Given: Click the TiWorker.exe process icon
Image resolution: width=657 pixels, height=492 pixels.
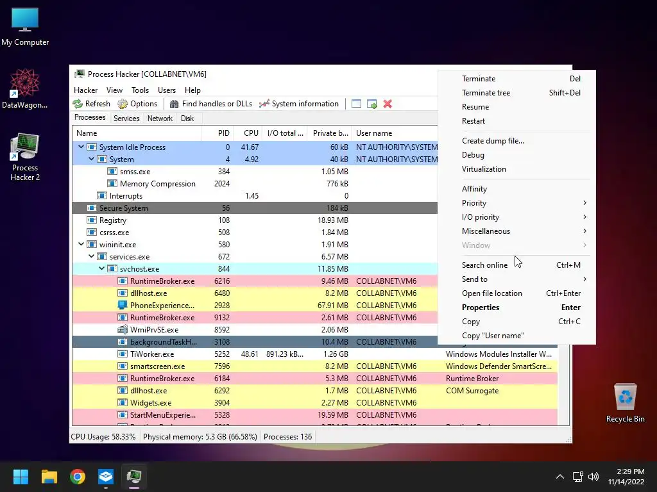Looking at the screenshot, I should [x=123, y=354].
